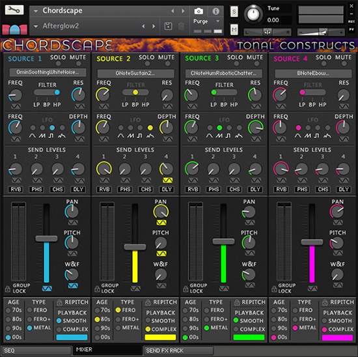358x357 pixels.
Task: Click Source 1 Group Lock padlock icon
Action: [7, 289]
